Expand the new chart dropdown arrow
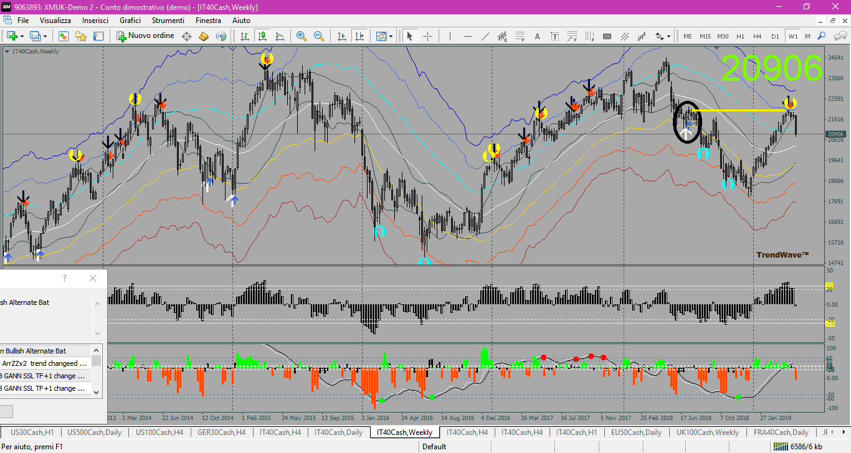The width and height of the screenshot is (851, 453). [21, 36]
